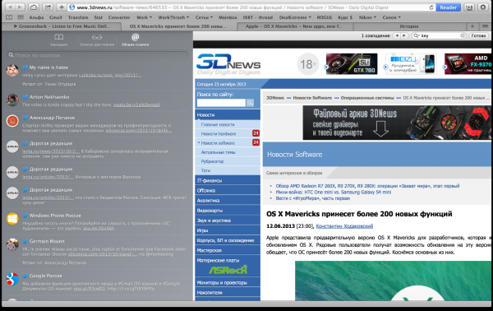Show the bookmarks sidebar book icon

coord(9,17)
